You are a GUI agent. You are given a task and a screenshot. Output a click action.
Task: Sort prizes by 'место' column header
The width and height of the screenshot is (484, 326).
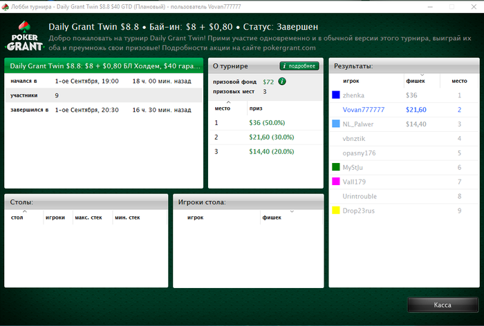click(x=223, y=108)
